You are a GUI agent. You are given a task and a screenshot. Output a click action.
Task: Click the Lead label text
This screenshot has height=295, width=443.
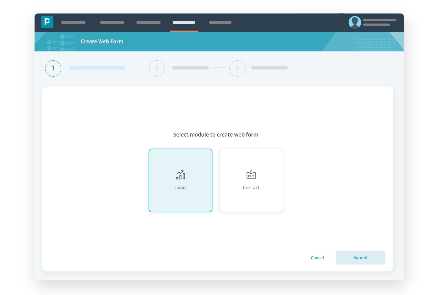180,187
